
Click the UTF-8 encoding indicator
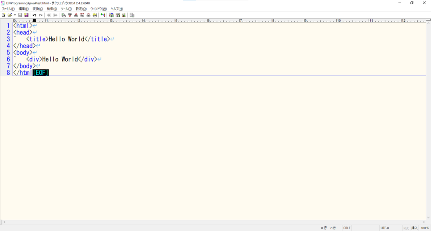385,228
